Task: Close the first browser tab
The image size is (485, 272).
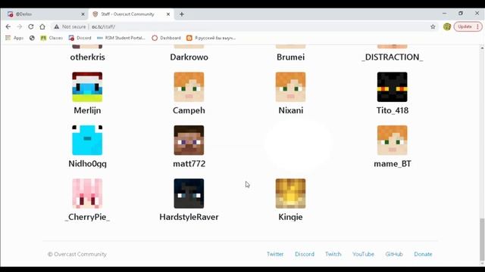Action: [83, 14]
